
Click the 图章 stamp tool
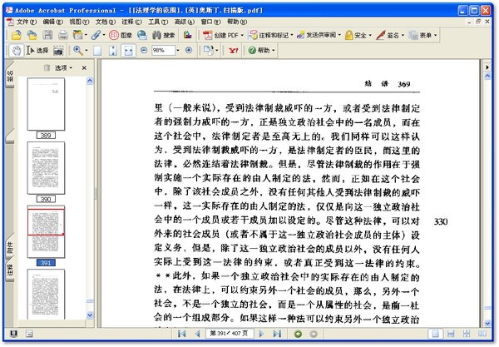pos(121,35)
